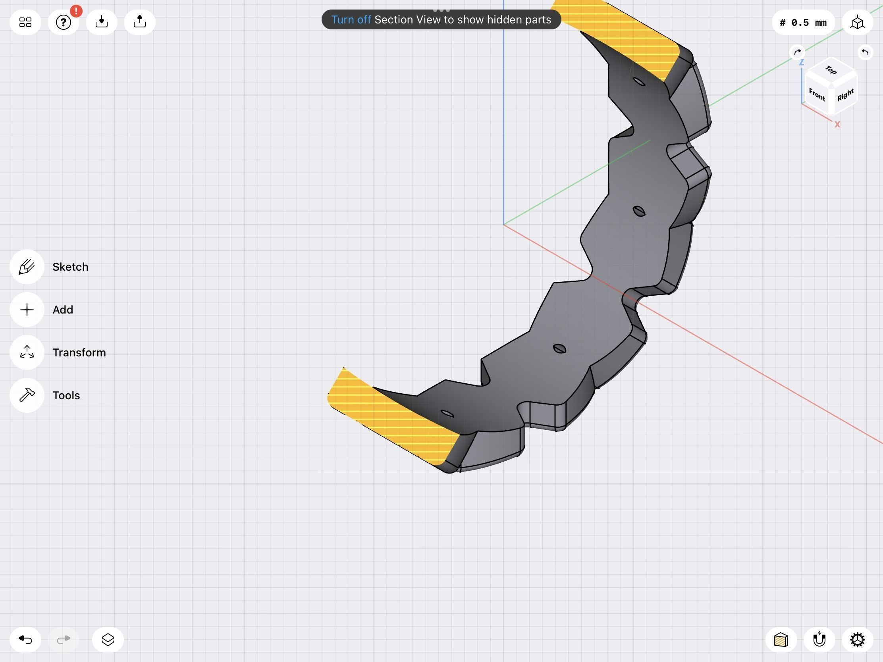This screenshot has height=662, width=883.
Task: Toggle the orthographic/perspective cube icon
Action: (x=857, y=22)
